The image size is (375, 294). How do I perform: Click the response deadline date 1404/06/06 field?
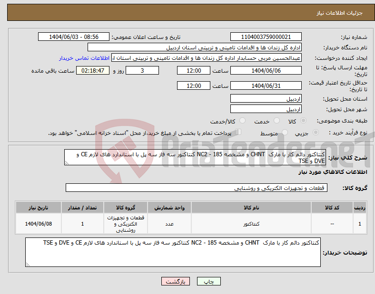[266, 71]
